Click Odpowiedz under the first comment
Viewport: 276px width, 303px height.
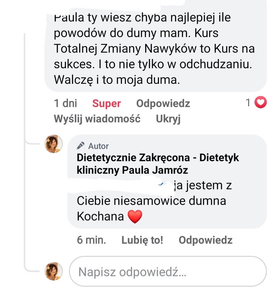[x=163, y=103]
